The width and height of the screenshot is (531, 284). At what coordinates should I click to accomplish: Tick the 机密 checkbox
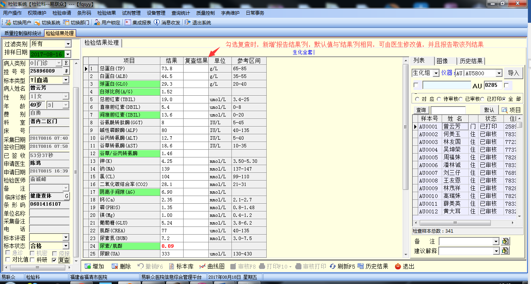32,253
